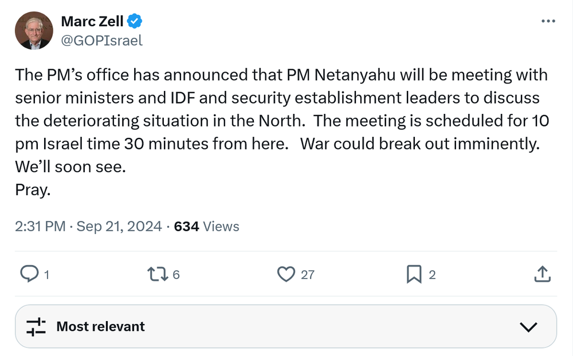
Task: Share the post via upload icon
Action: click(542, 274)
